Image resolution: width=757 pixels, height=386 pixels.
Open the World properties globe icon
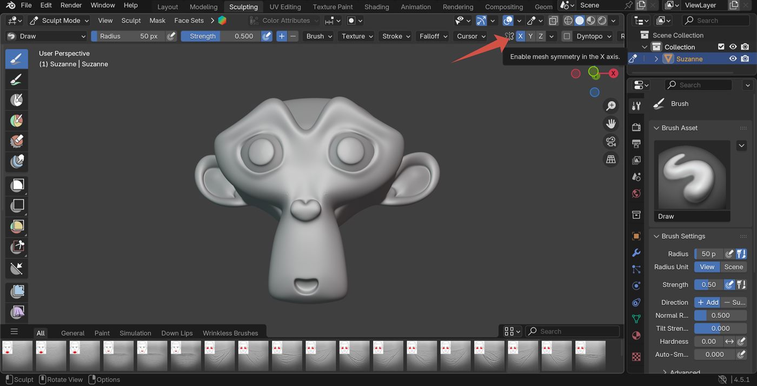636,194
